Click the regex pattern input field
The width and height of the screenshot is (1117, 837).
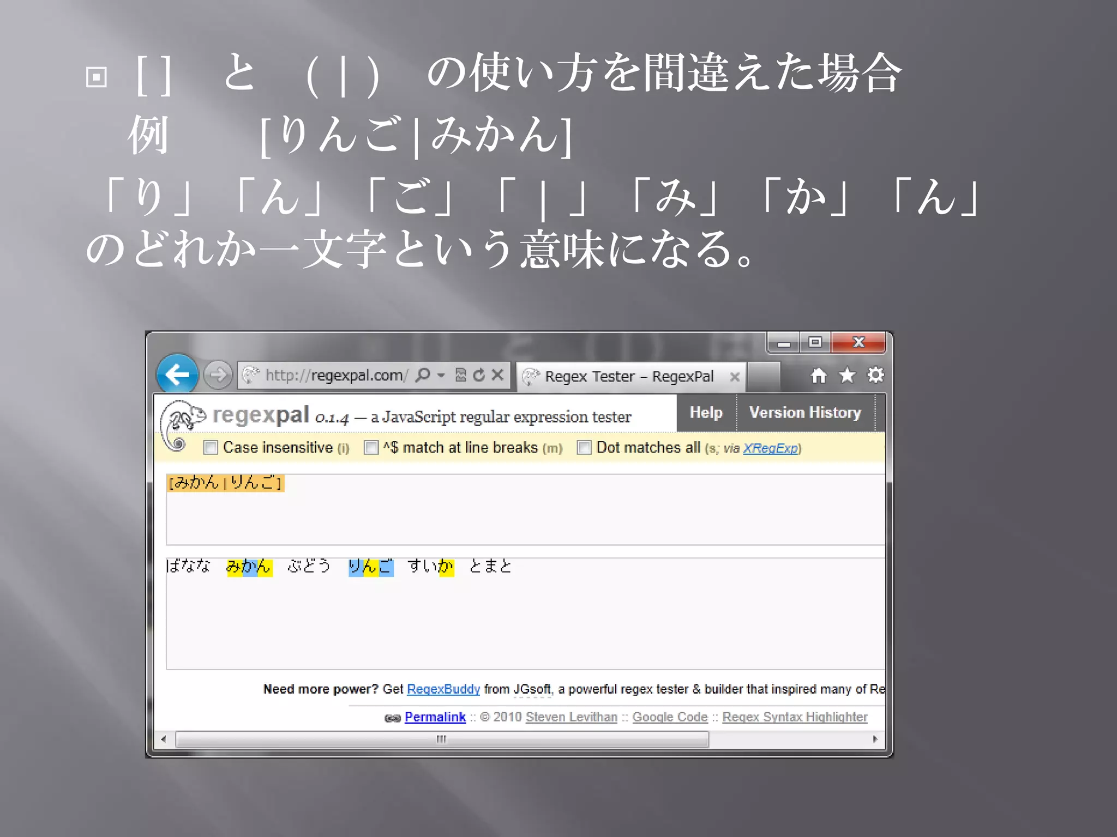click(525, 509)
